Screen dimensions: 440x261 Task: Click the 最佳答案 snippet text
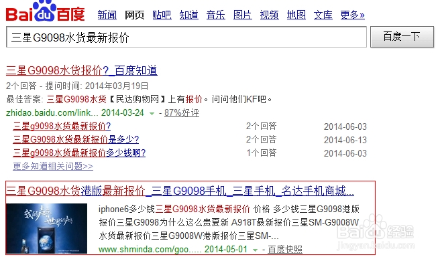[140, 99]
